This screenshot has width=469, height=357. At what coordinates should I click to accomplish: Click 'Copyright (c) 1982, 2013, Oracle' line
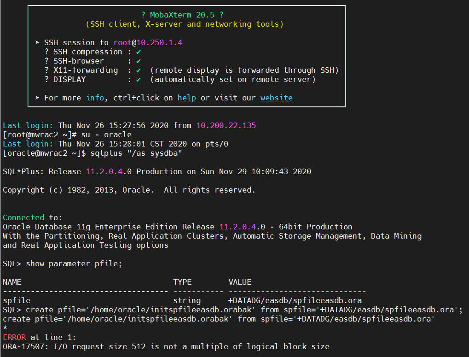129,190
